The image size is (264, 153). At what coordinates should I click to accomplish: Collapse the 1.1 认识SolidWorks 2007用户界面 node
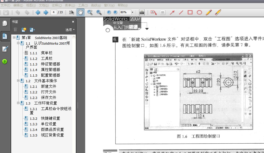[x=18, y=43]
